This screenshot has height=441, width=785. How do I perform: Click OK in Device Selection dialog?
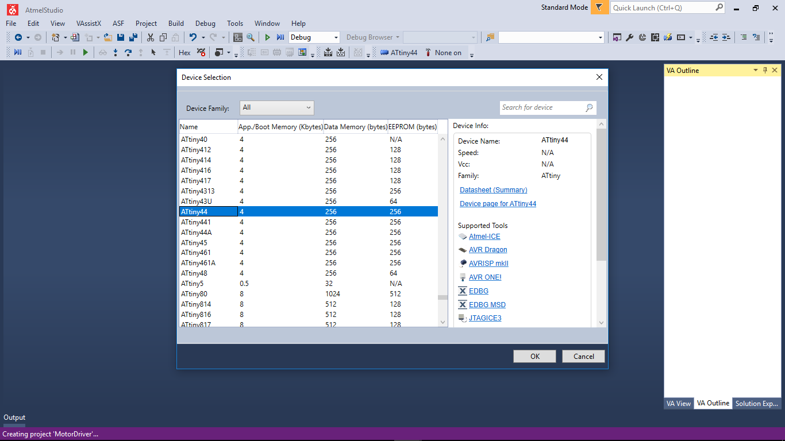click(x=535, y=356)
